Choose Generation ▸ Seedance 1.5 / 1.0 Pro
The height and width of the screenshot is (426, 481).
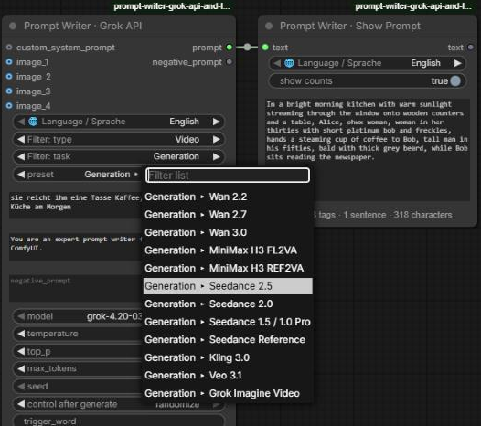click(x=228, y=322)
